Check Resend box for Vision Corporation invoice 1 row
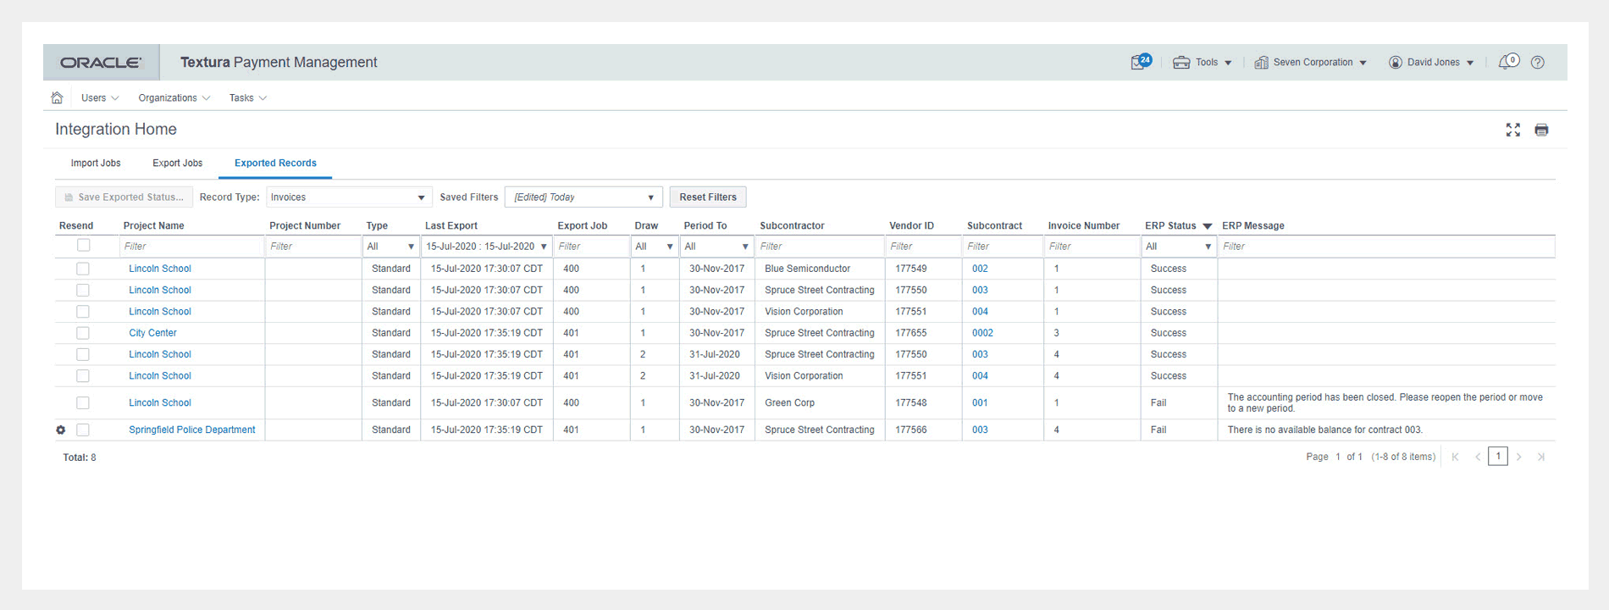1609x610 pixels. pyautogui.click(x=83, y=312)
